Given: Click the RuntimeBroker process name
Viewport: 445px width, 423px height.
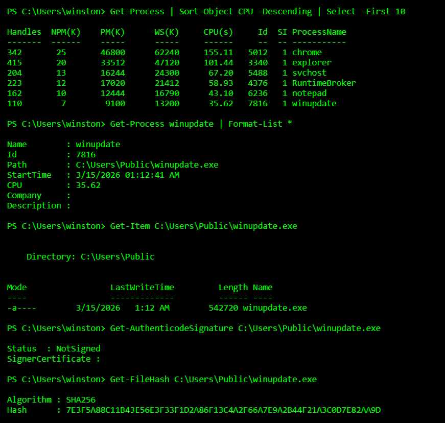Looking at the screenshot, I should click(x=324, y=83).
